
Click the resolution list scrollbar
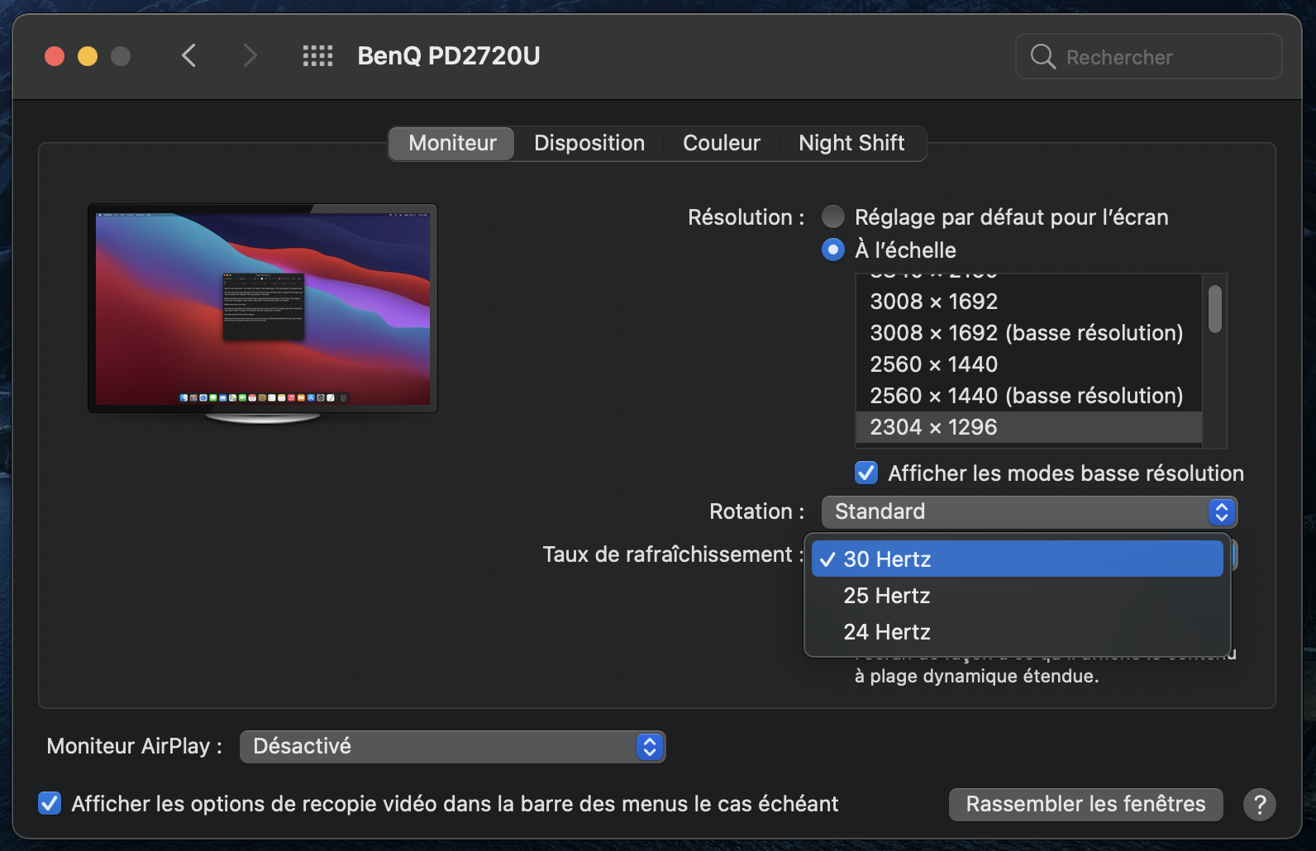[1214, 309]
